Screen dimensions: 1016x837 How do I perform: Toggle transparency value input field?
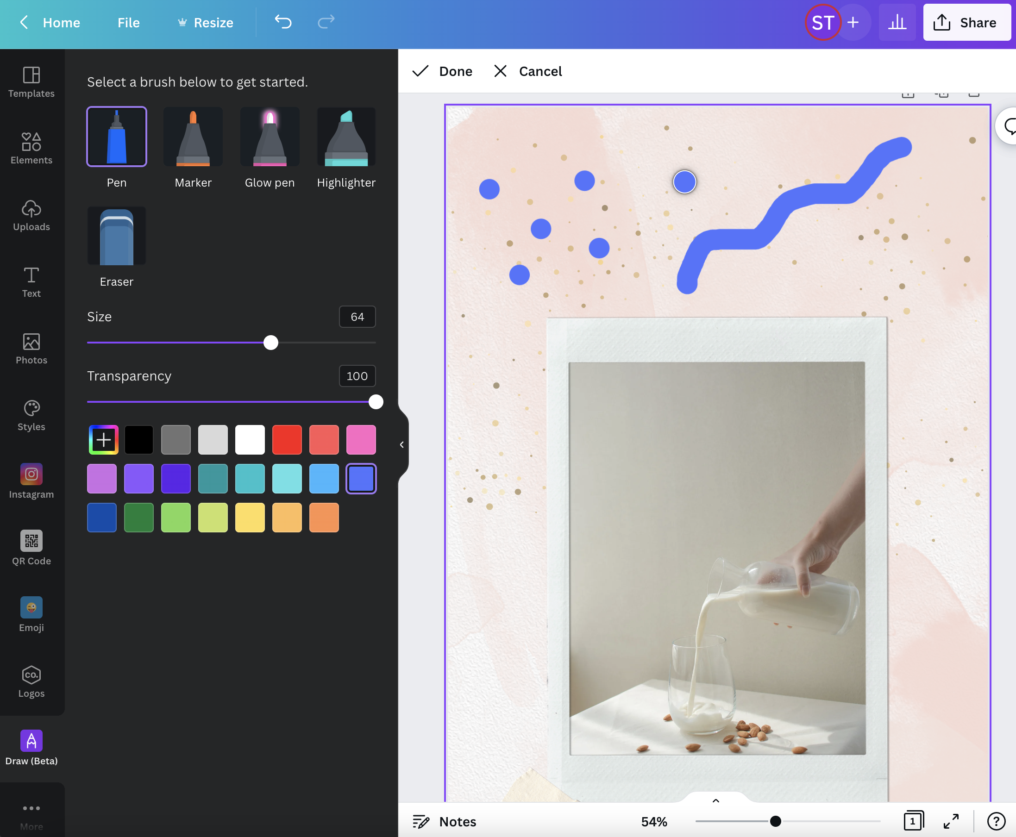click(357, 375)
